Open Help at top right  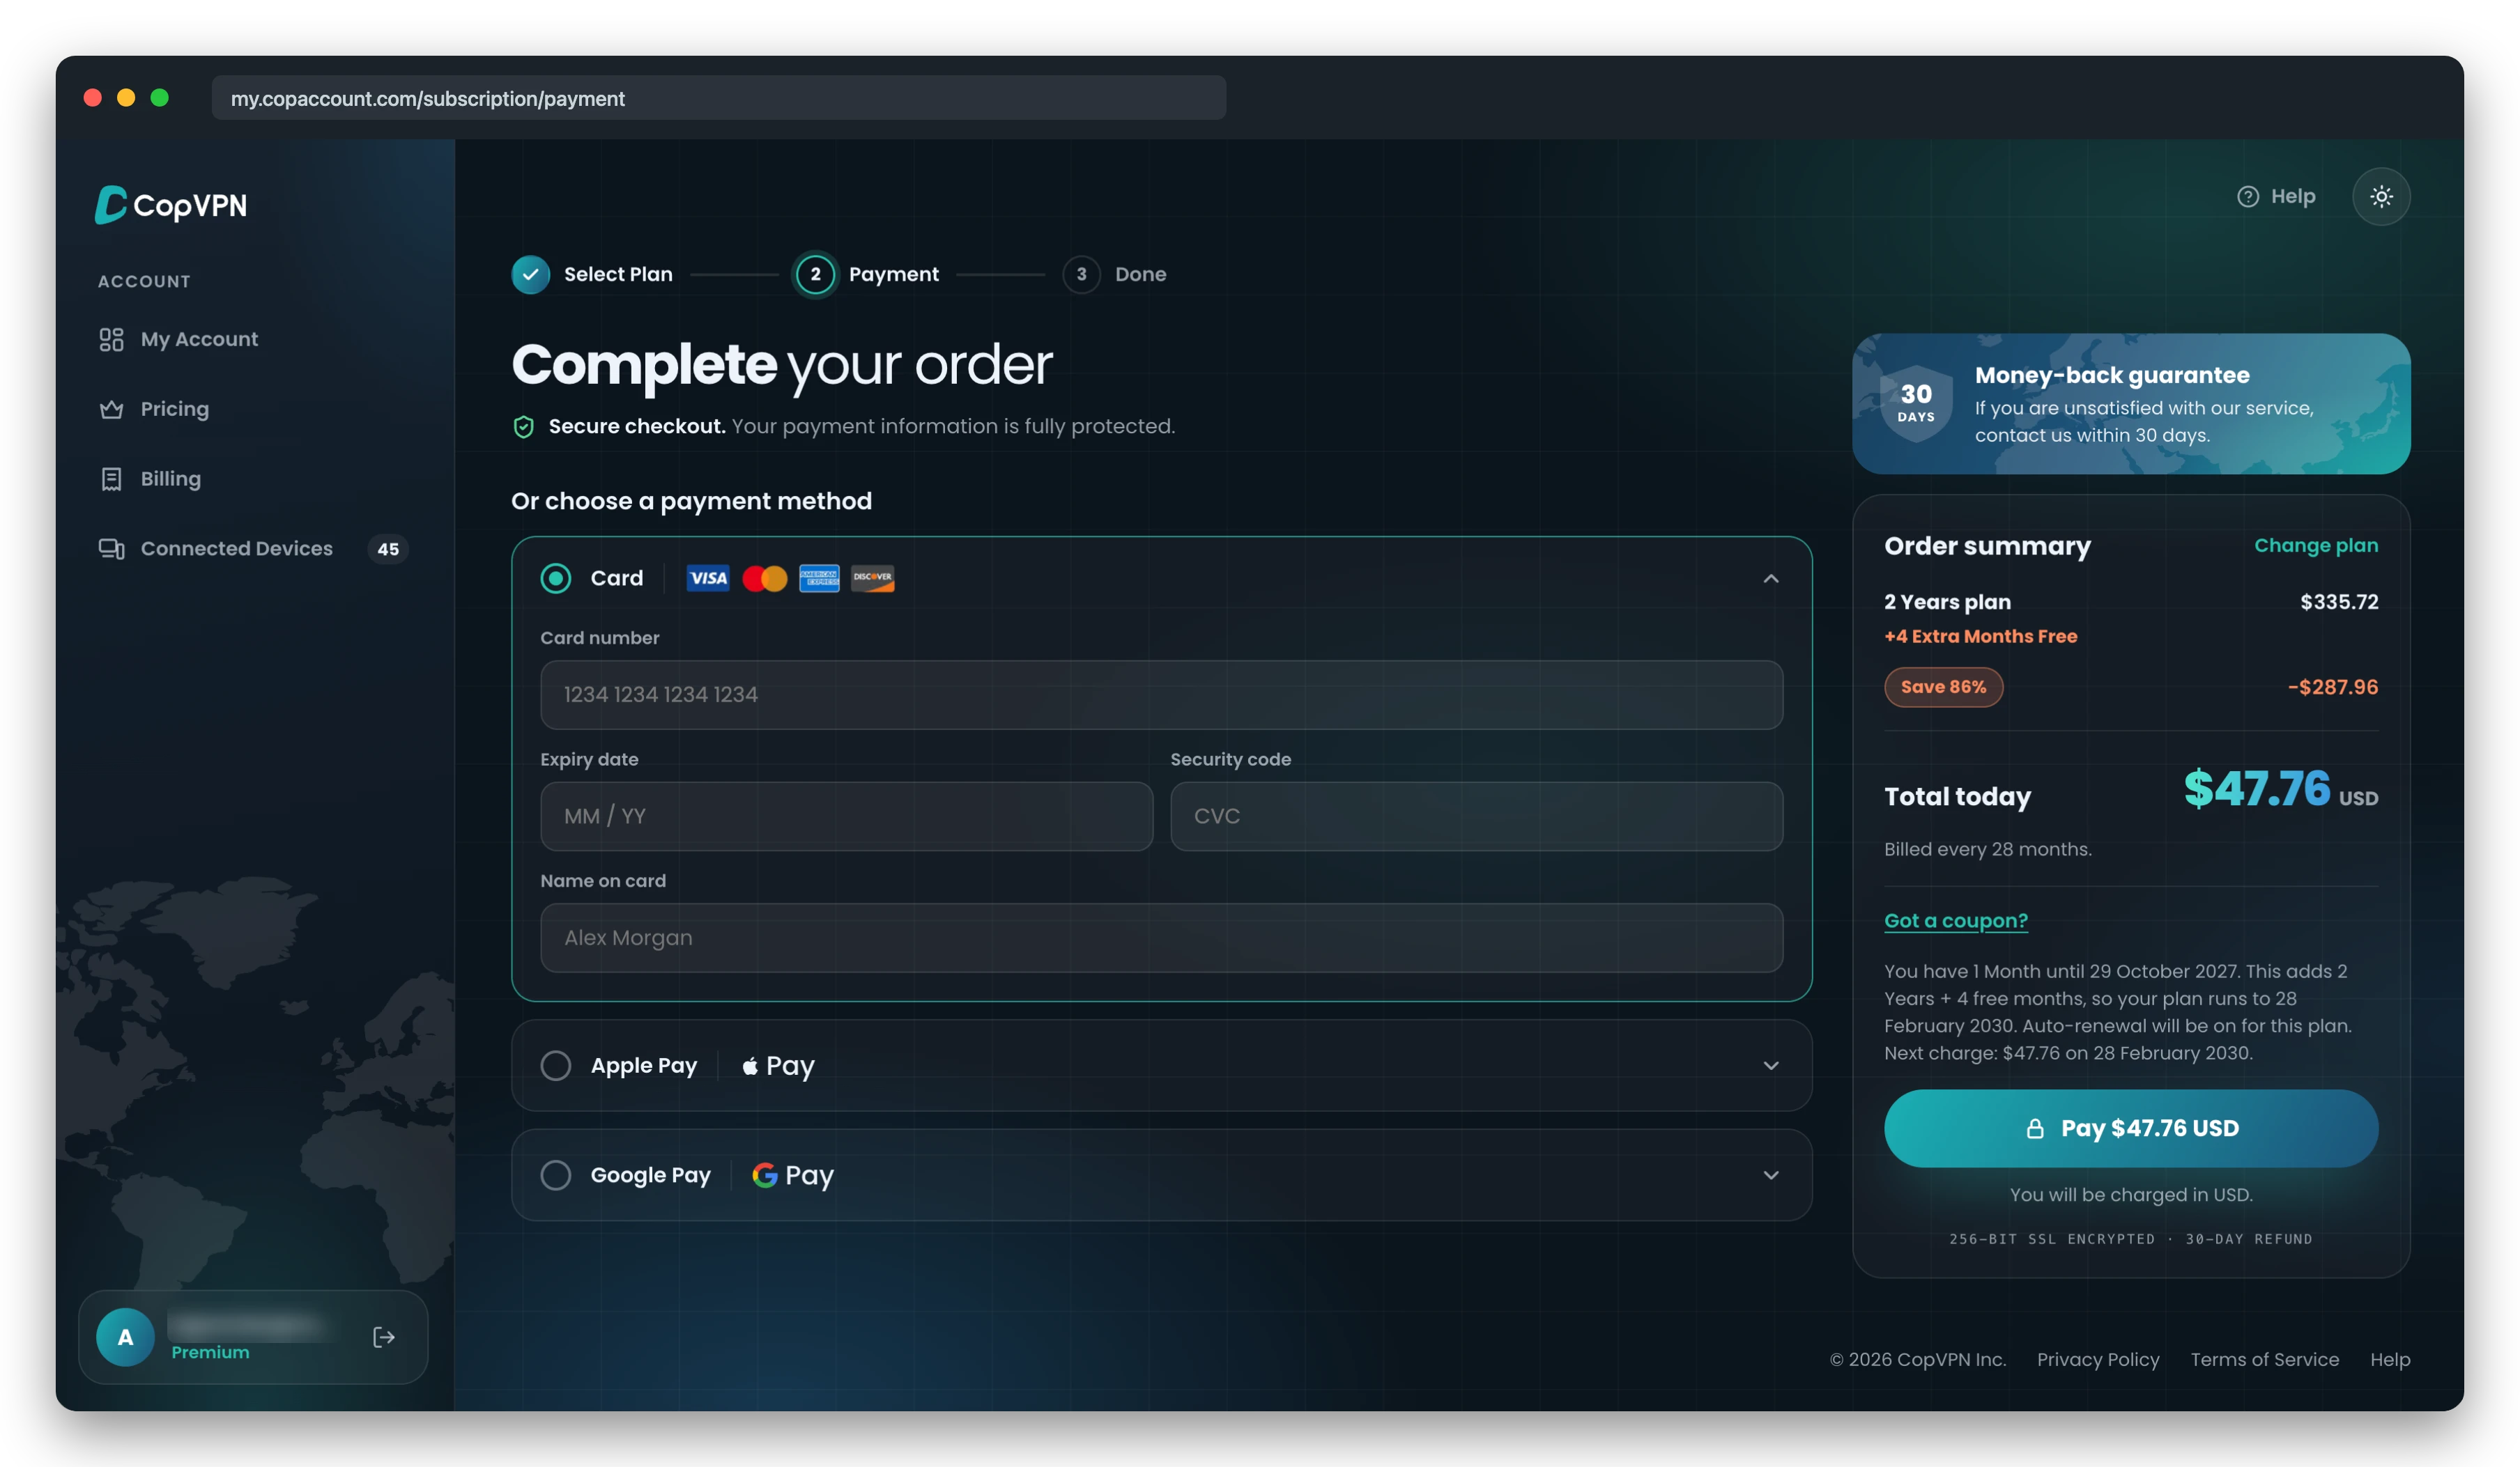[x=2276, y=196]
